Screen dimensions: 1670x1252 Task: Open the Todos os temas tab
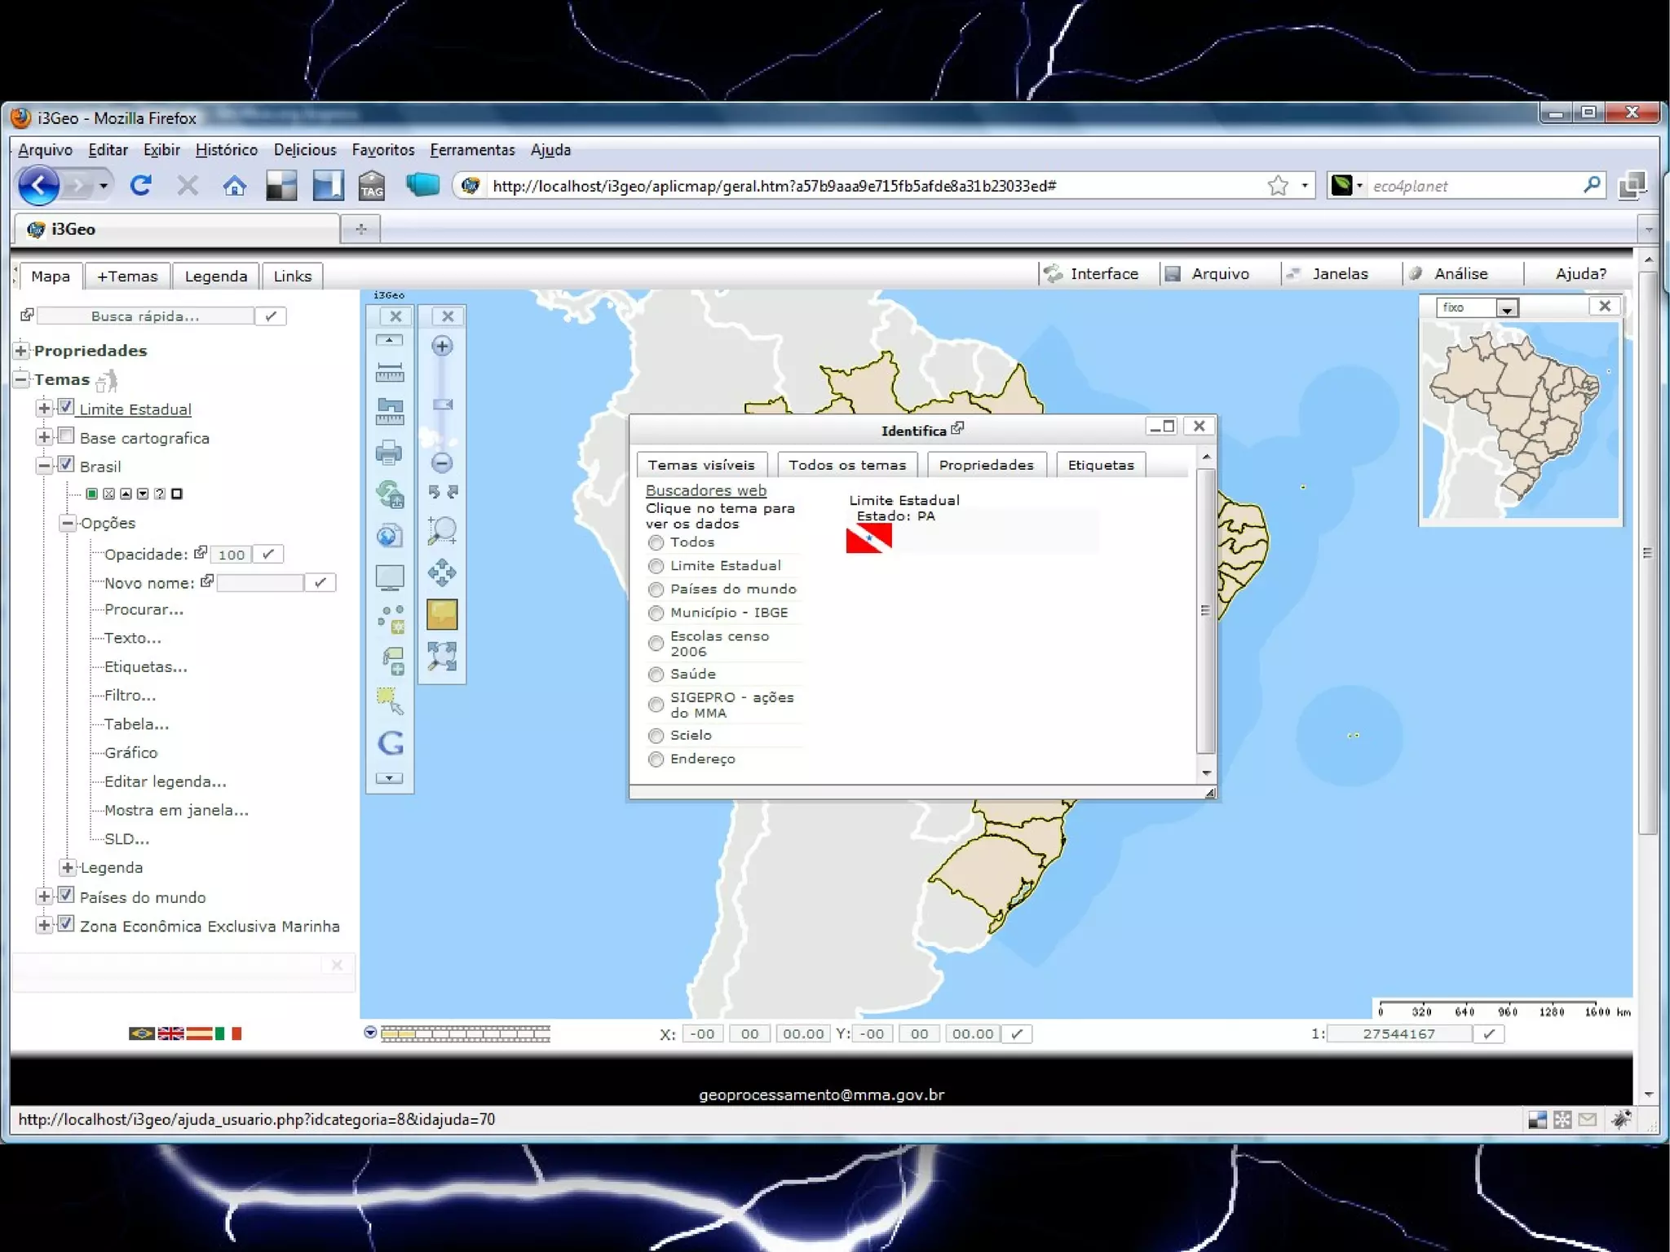846,465
